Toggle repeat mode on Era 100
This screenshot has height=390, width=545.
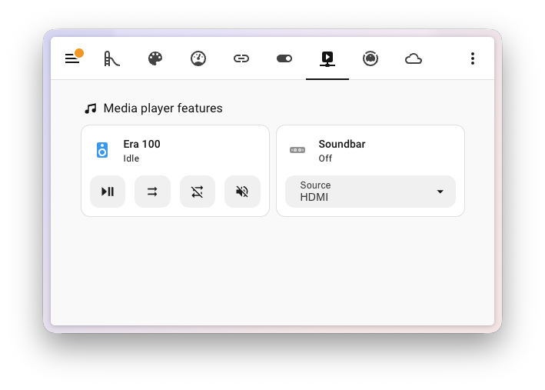pos(198,192)
